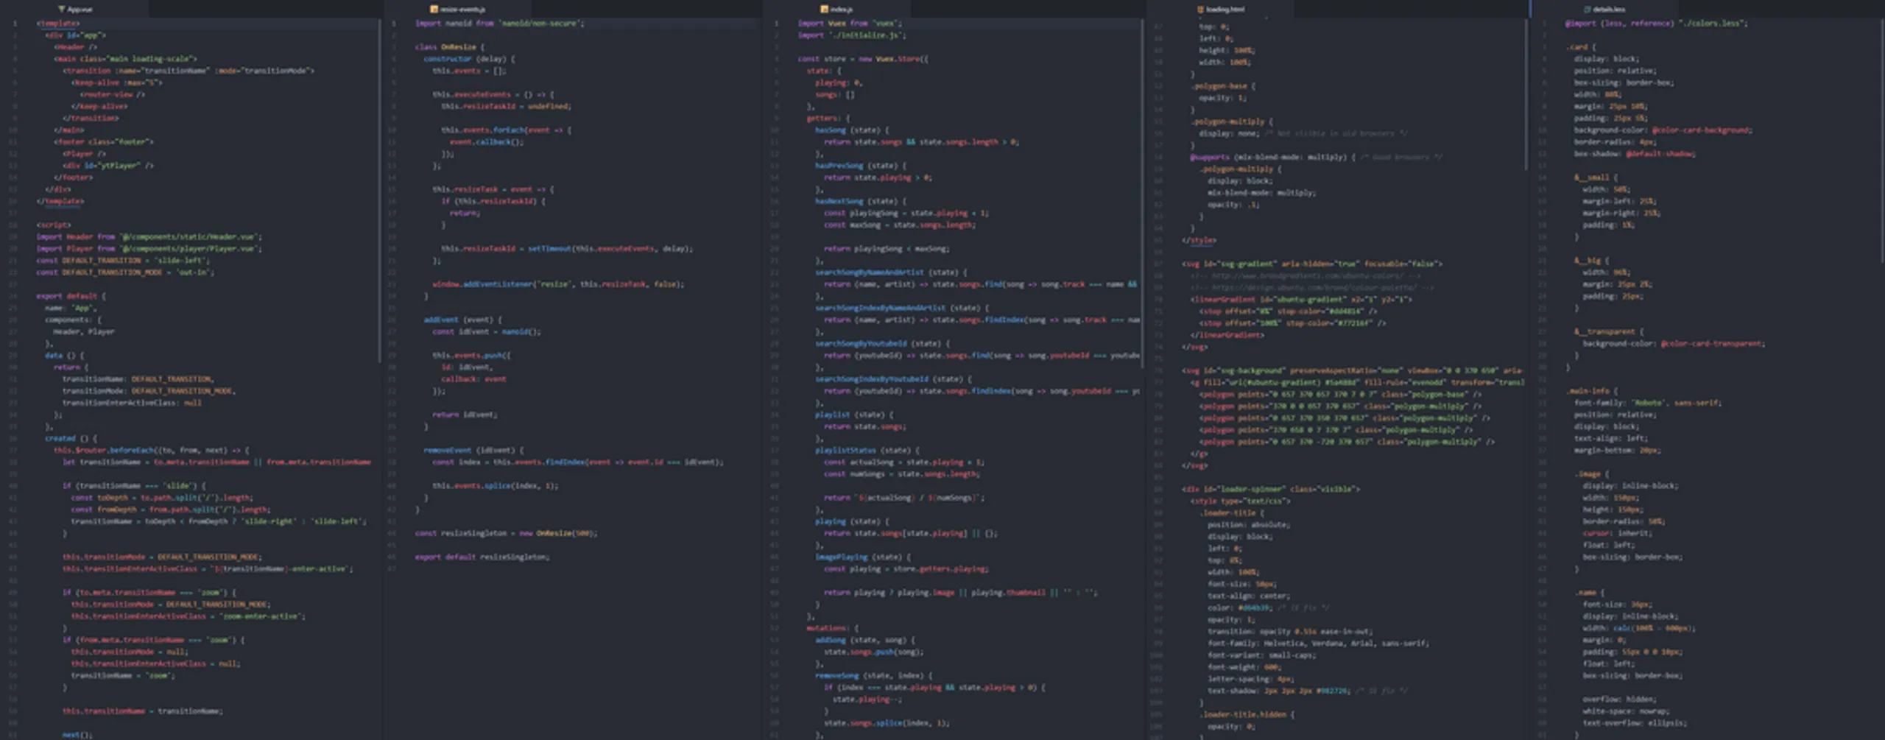Viewport: 1885px width, 740px height.
Task: Click the HTML5 icon on loading.html tab
Action: tap(1200, 10)
